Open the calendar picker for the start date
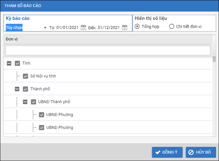Viewport: 219px width, 161px height. 83,28
